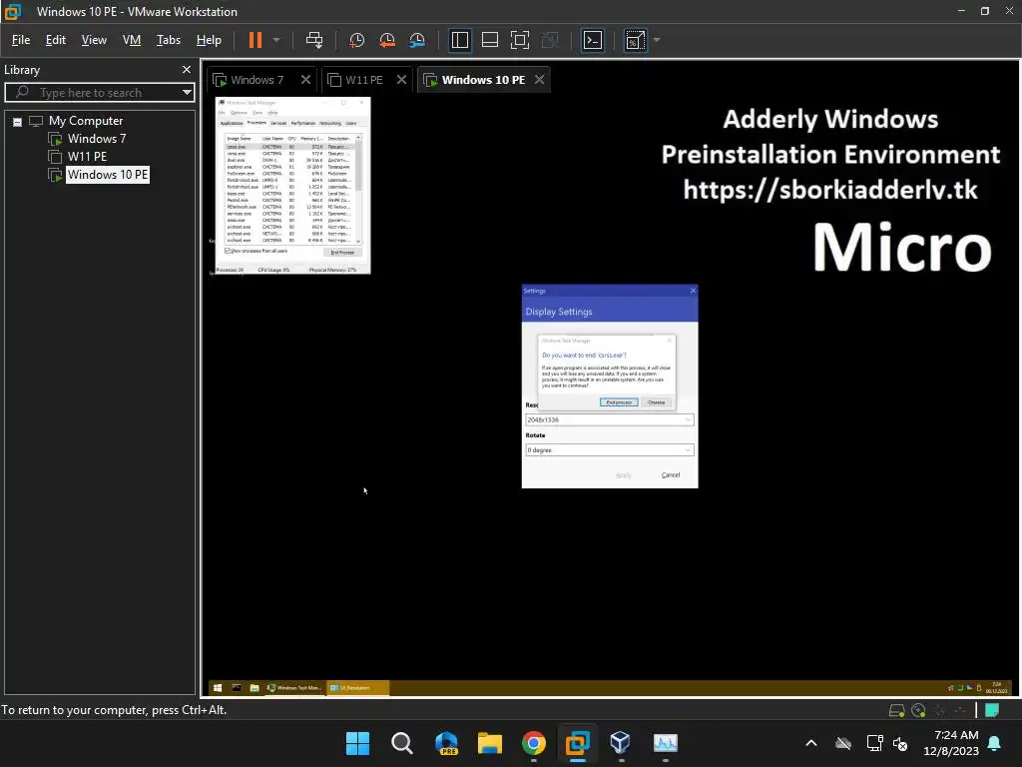This screenshot has height=767, width=1022.
Task: Toggle Show processes from all users checkbox
Action: tap(228, 251)
